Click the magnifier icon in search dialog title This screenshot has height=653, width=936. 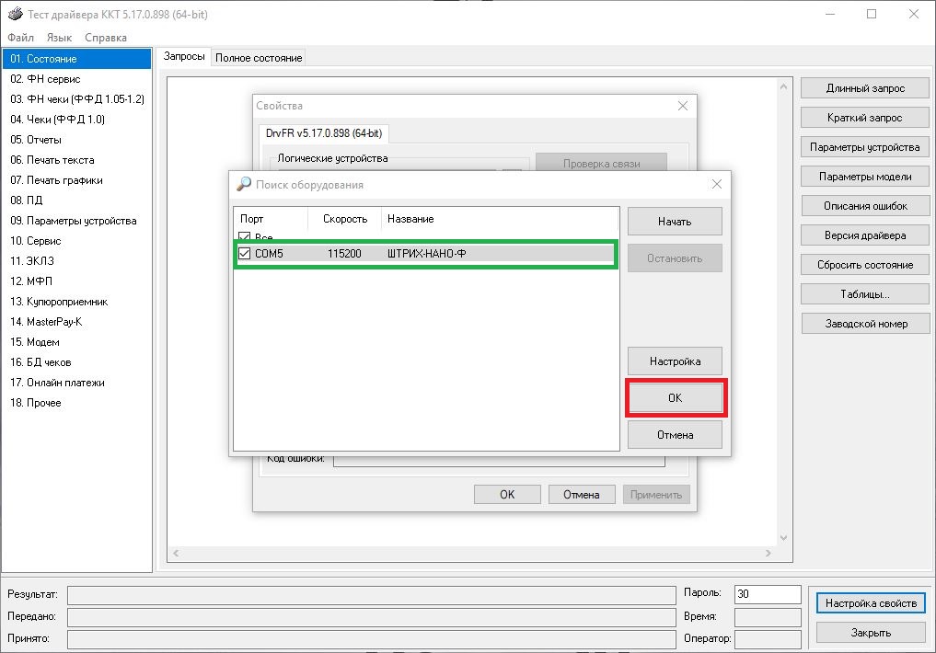tap(243, 184)
